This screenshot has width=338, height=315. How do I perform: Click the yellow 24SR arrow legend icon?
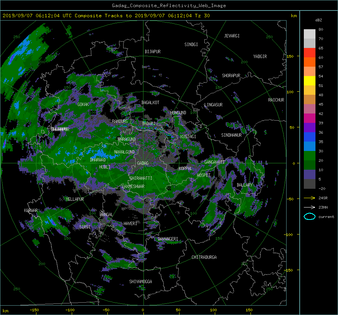click(309, 198)
